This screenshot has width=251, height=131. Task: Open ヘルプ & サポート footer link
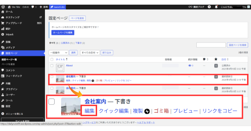(x=146, y=122)
